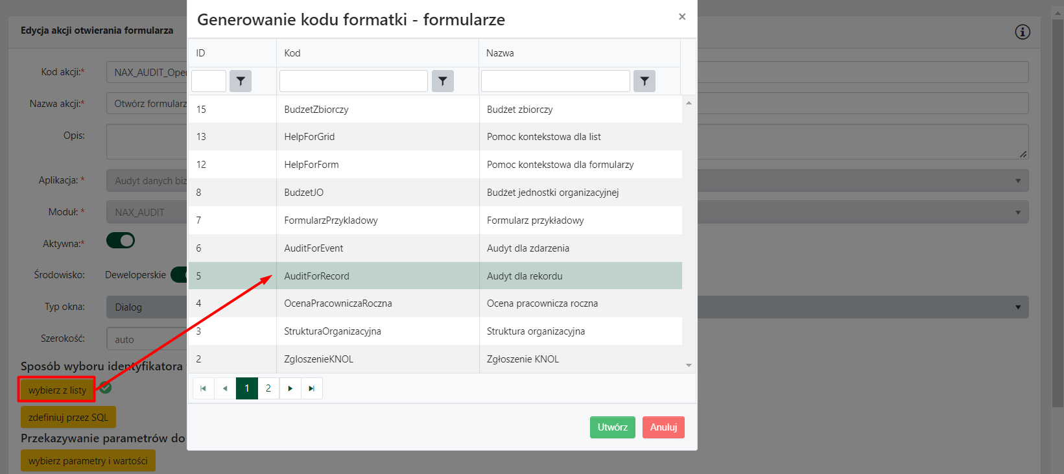
Task: Open the info icon in top right
Action: [x=1022, y=32]
